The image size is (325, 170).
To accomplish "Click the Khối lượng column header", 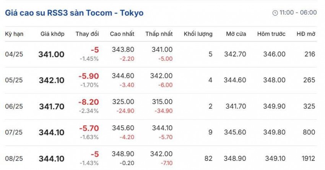I will tap(198, 34).
